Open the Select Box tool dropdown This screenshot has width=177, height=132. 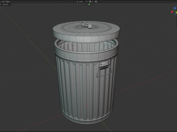click(x=6, y=4)
